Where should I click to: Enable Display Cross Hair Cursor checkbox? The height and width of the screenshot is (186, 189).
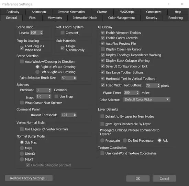[x=103, y=49]
